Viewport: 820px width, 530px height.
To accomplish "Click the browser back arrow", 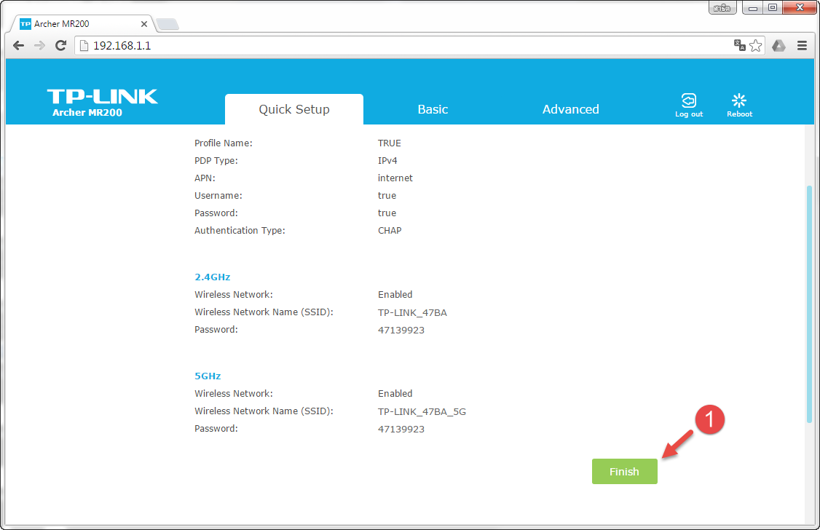I will pos(18,45).
